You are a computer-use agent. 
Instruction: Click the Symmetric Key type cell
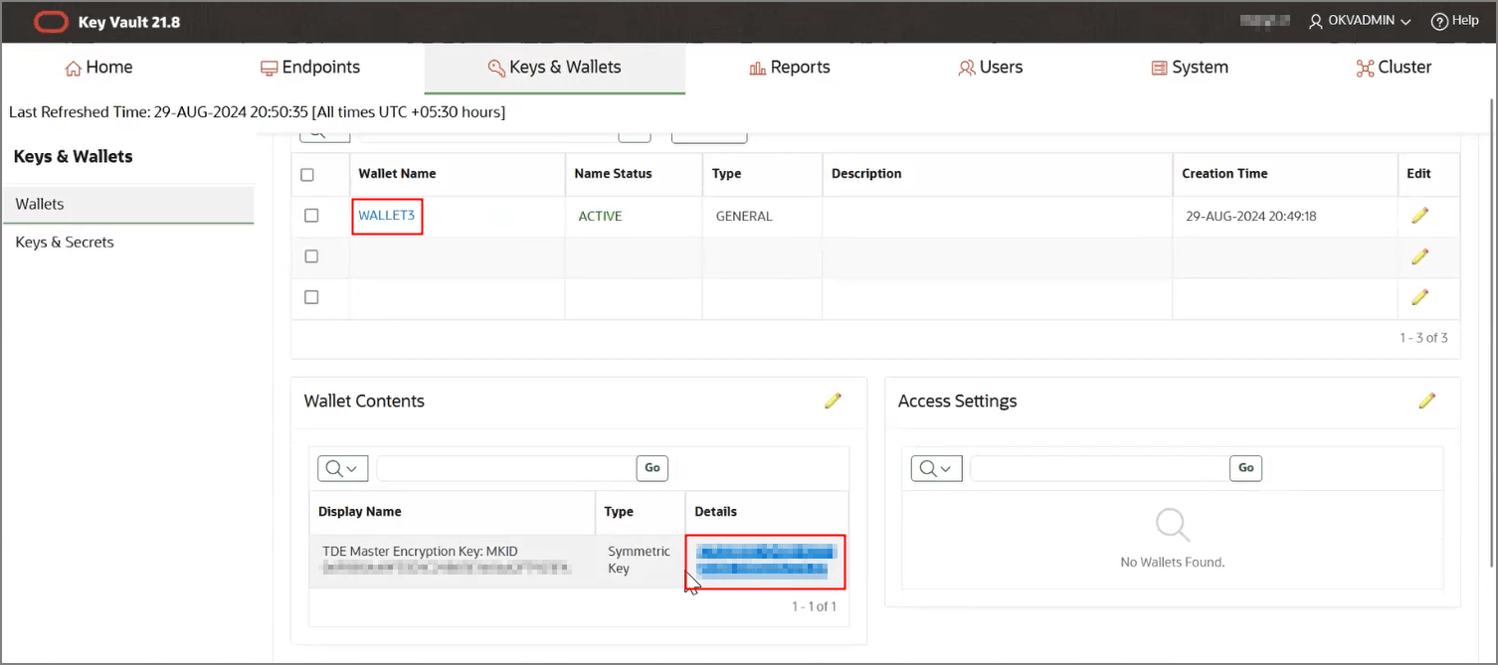(639, 560)
